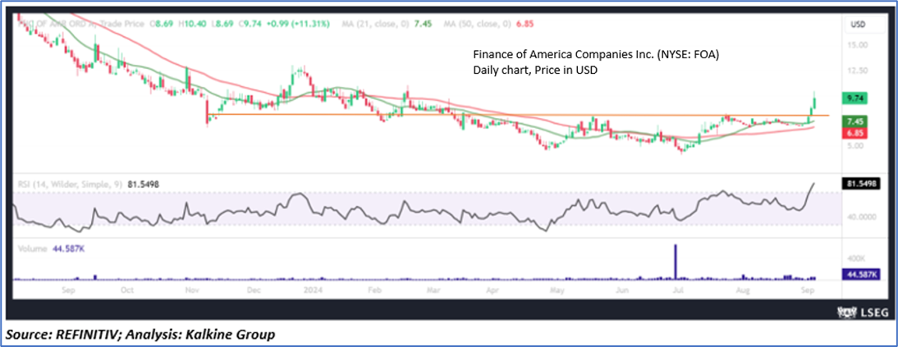Click the green 9.74 last-price tag

point(857,98)
